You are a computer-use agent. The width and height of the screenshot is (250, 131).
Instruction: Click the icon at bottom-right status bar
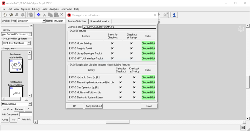click(x=243, y=127)
